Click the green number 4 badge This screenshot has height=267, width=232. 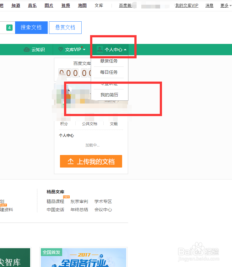(x=9, y=28)
